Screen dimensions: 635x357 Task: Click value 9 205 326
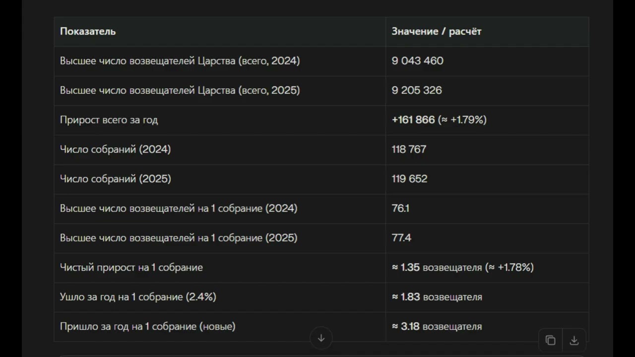417,90
